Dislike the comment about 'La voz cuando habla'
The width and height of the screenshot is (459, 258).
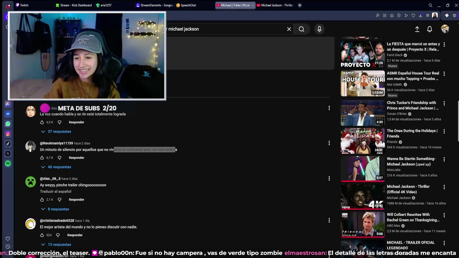(60, 122)
